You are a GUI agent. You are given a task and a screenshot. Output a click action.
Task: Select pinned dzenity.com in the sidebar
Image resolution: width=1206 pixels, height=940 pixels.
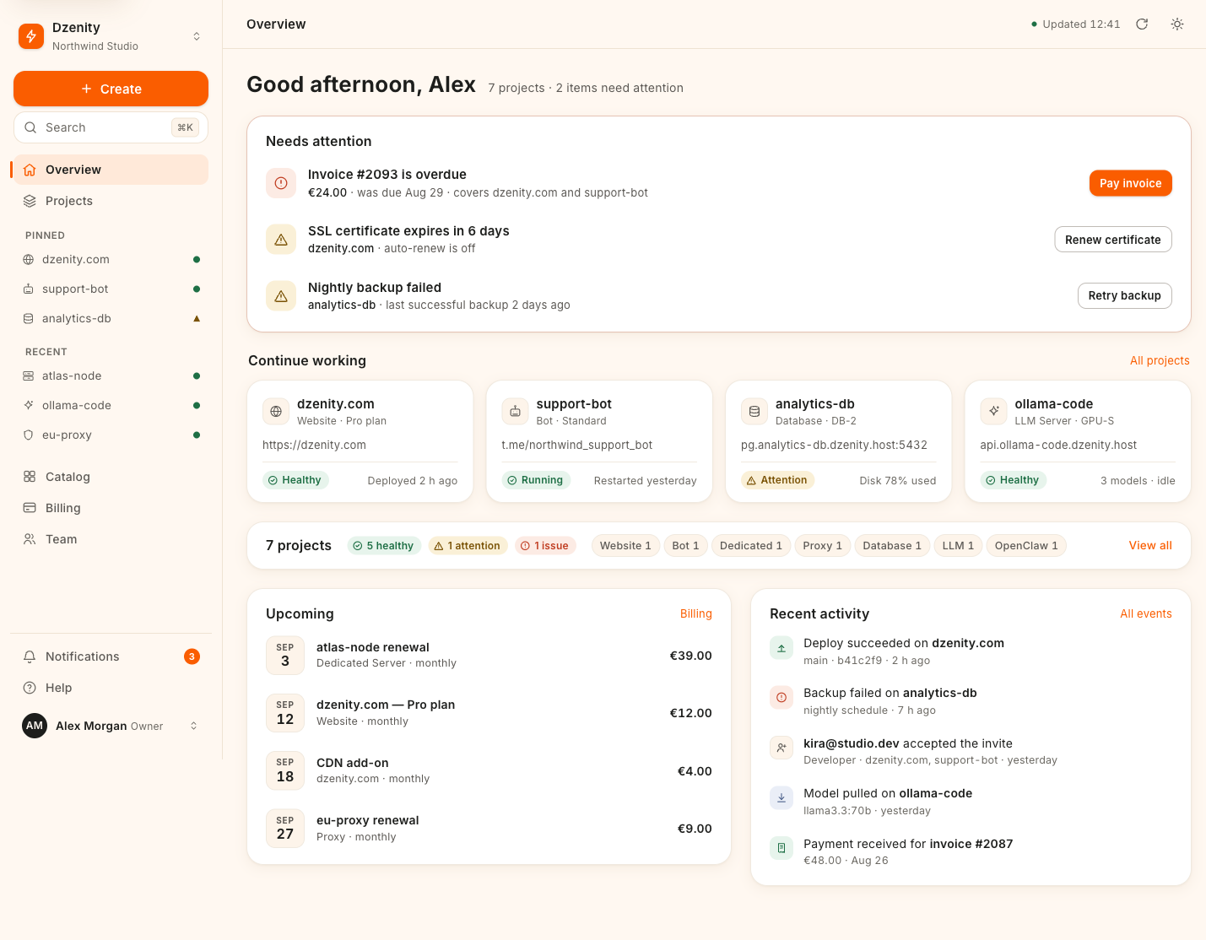(111, 259)
